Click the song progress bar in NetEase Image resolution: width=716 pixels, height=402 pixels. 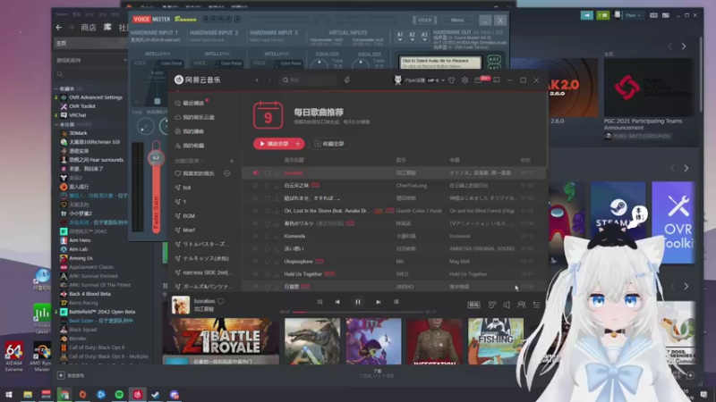357,312
